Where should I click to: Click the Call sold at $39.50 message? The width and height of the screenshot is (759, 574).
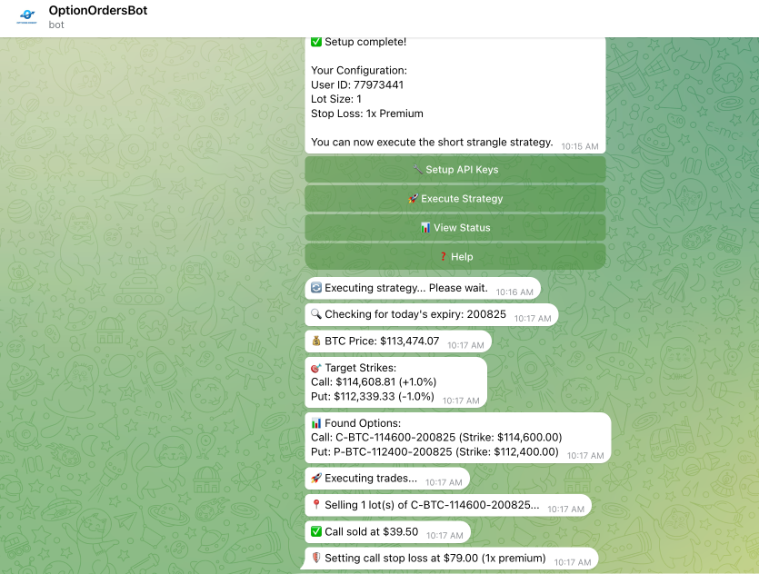[388, 532]
